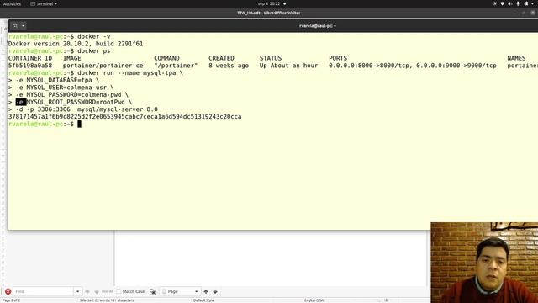Click the webcam video overlay thumbnail
The height and width of the screenshot is (303, 538).
tap(484, 263)
